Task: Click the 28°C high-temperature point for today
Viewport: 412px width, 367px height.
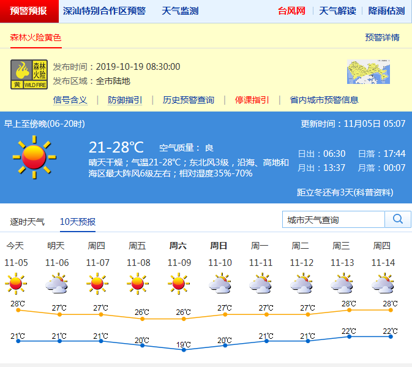Action: (x=18, y=310)
